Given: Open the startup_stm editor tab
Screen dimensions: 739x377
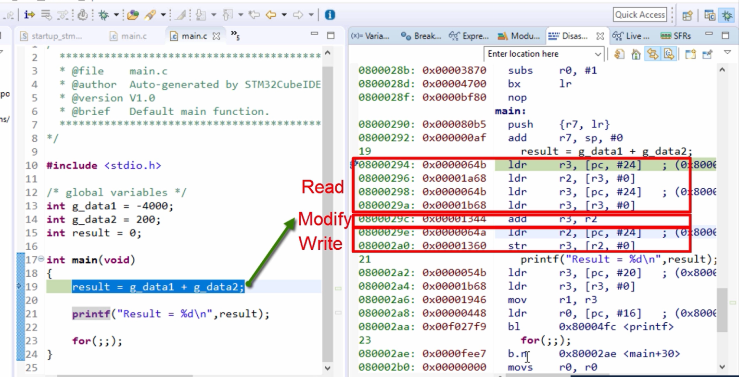Looking at the screenshot, I should click(51, 36).
